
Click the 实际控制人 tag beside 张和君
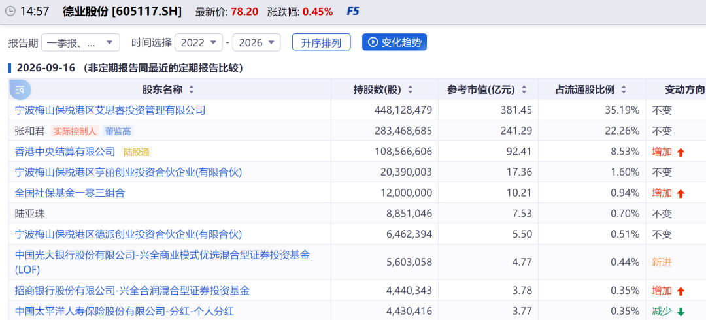click(75, 131)
